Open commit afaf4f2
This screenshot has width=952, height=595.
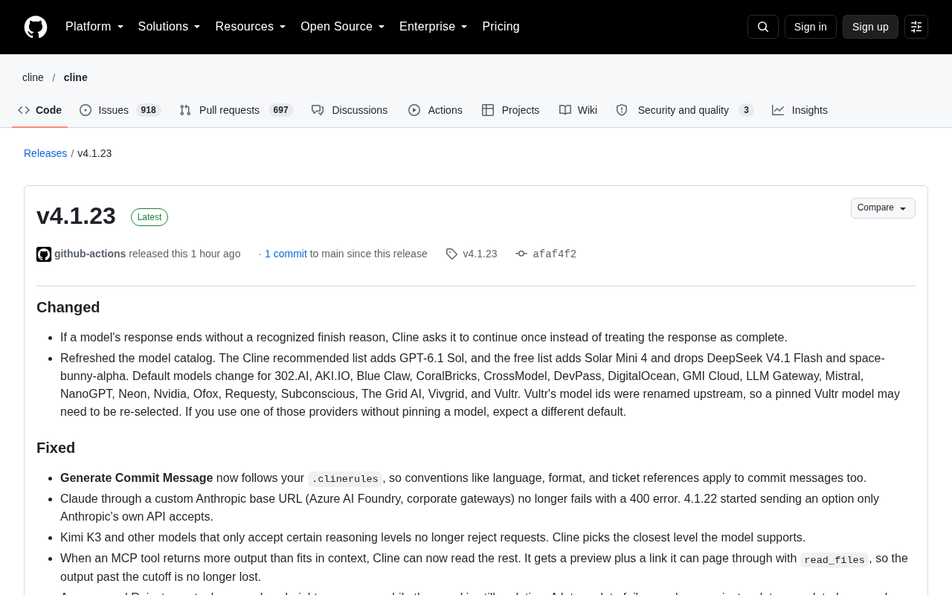(555, 254)
